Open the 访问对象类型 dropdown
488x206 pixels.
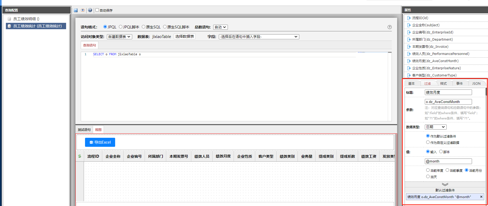pyautogui.click(x=119, y=37)
